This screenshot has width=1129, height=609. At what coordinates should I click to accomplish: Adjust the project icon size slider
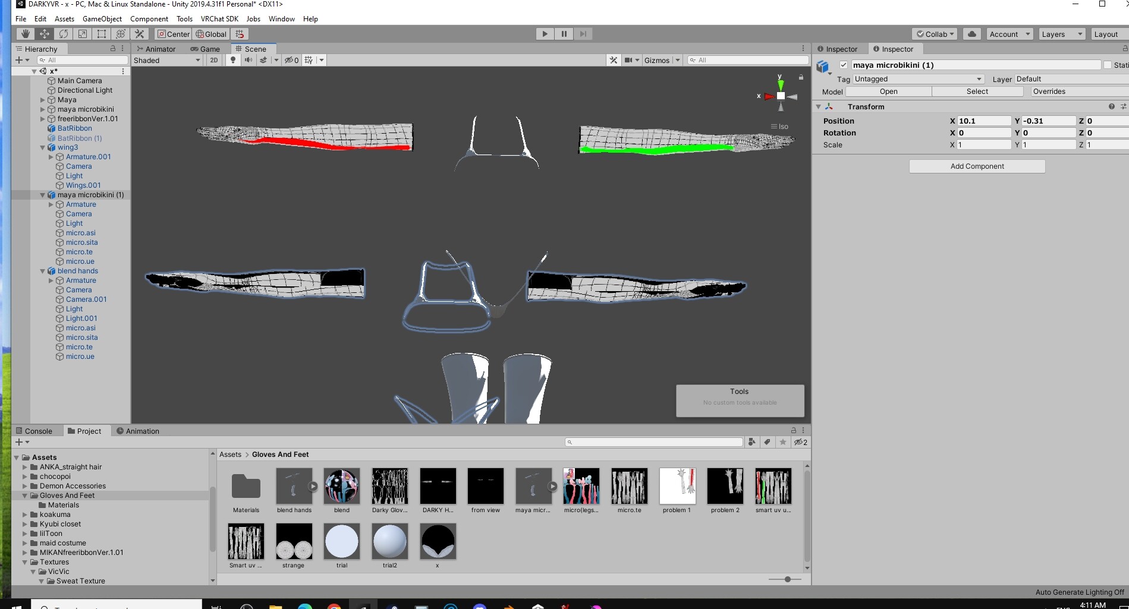pos(788,579)
